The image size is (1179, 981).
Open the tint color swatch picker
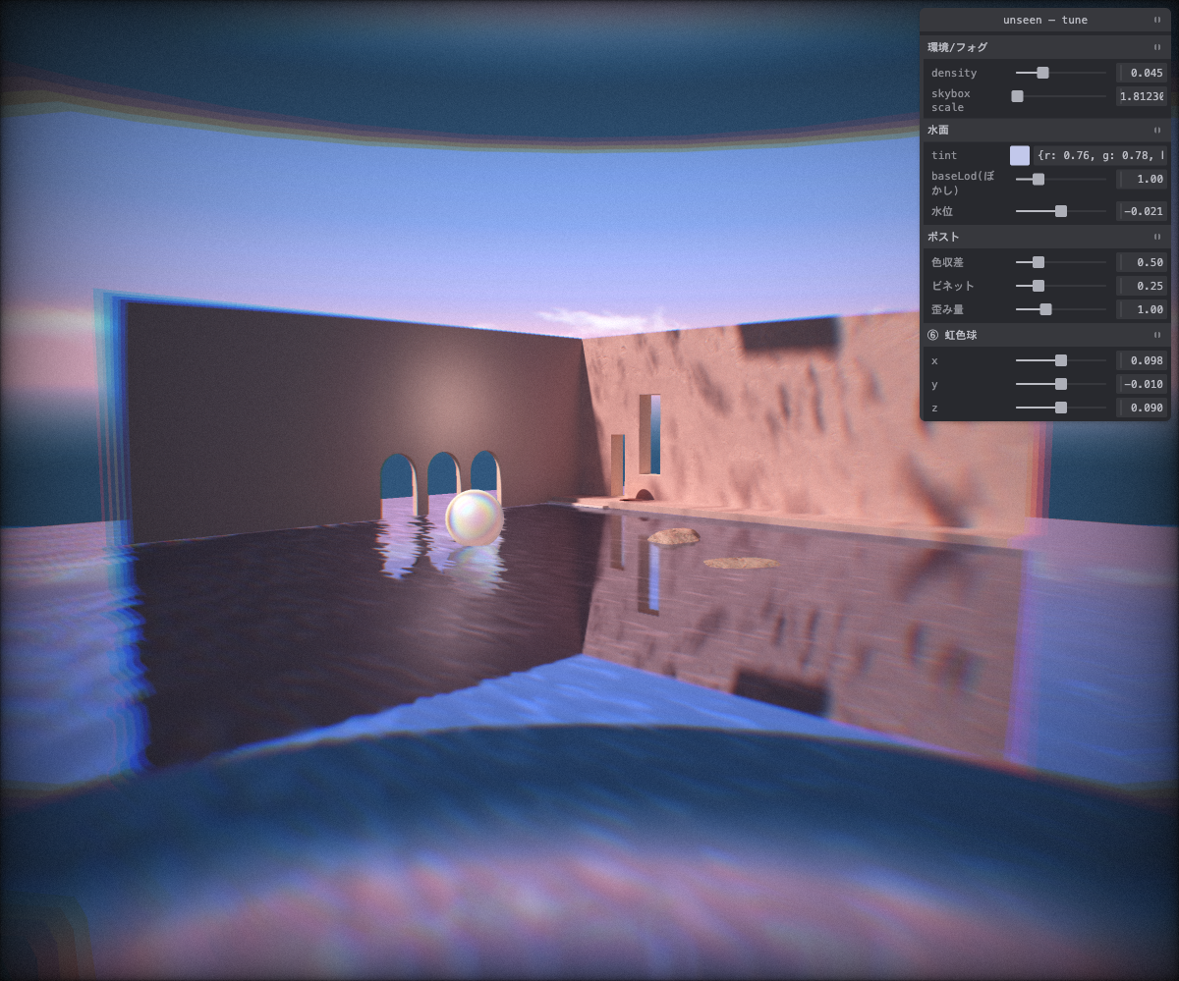point(1020,155)
